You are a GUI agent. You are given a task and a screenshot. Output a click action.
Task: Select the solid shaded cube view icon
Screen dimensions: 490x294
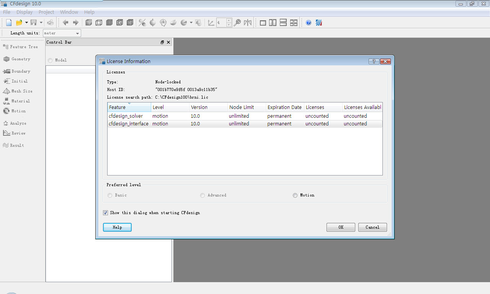(88, 23)
